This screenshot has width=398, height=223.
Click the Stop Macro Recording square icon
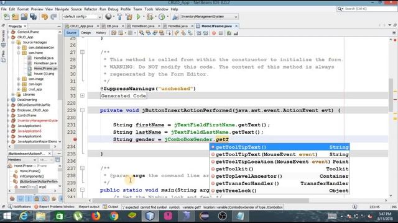[221, 33]
